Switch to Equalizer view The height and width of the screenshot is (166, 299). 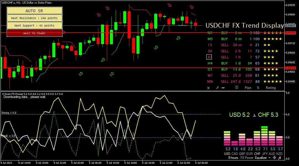point(261,158)
